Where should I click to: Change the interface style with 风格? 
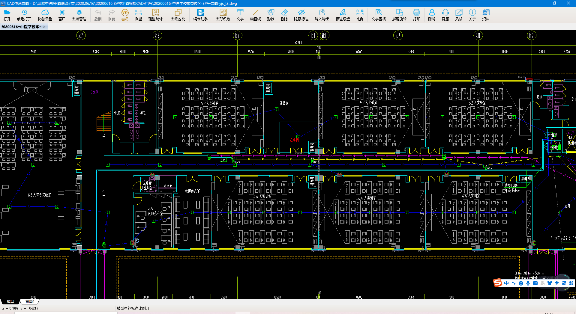459,15
